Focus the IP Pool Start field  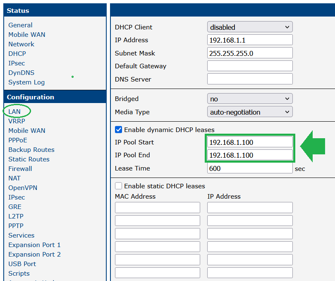click(x=249, y=142)
